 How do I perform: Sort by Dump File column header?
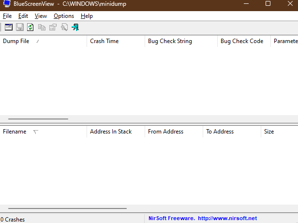(x=44, y=41)
